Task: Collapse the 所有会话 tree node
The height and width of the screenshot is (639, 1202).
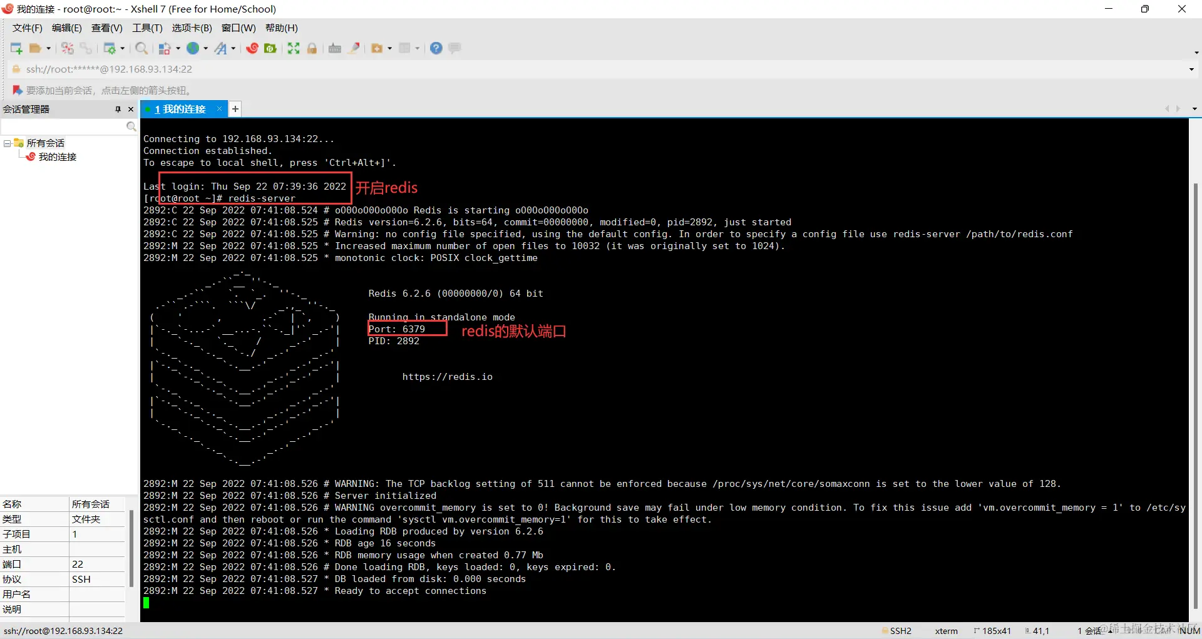Action: click(x=7, y=143)
